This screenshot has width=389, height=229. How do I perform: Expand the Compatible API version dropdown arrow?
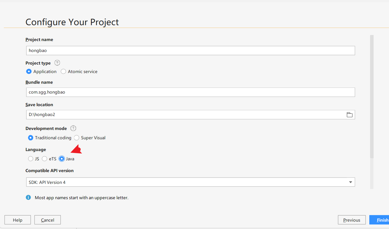pyautogui.click(x=350, y=182)
